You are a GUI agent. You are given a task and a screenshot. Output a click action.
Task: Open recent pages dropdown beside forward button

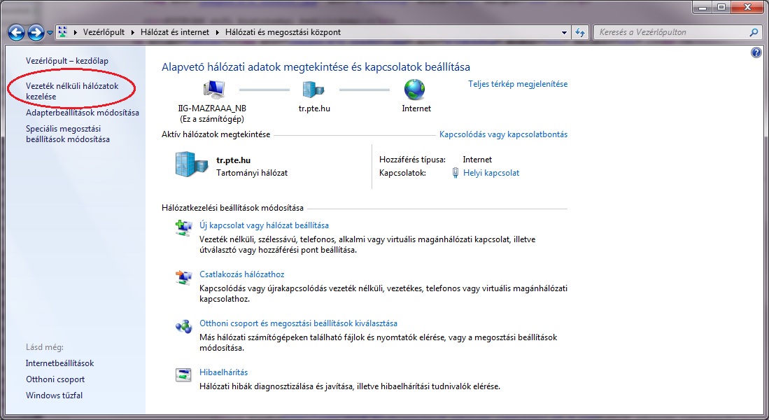point(50,33)
